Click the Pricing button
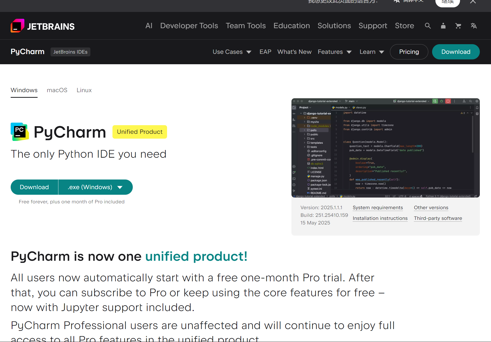This screenshot has width=491, height=342. click(x=409, y=52)
